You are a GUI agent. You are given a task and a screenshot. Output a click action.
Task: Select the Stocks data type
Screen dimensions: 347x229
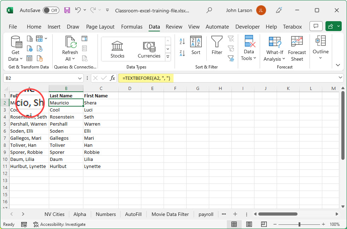(x=117, y=49)
